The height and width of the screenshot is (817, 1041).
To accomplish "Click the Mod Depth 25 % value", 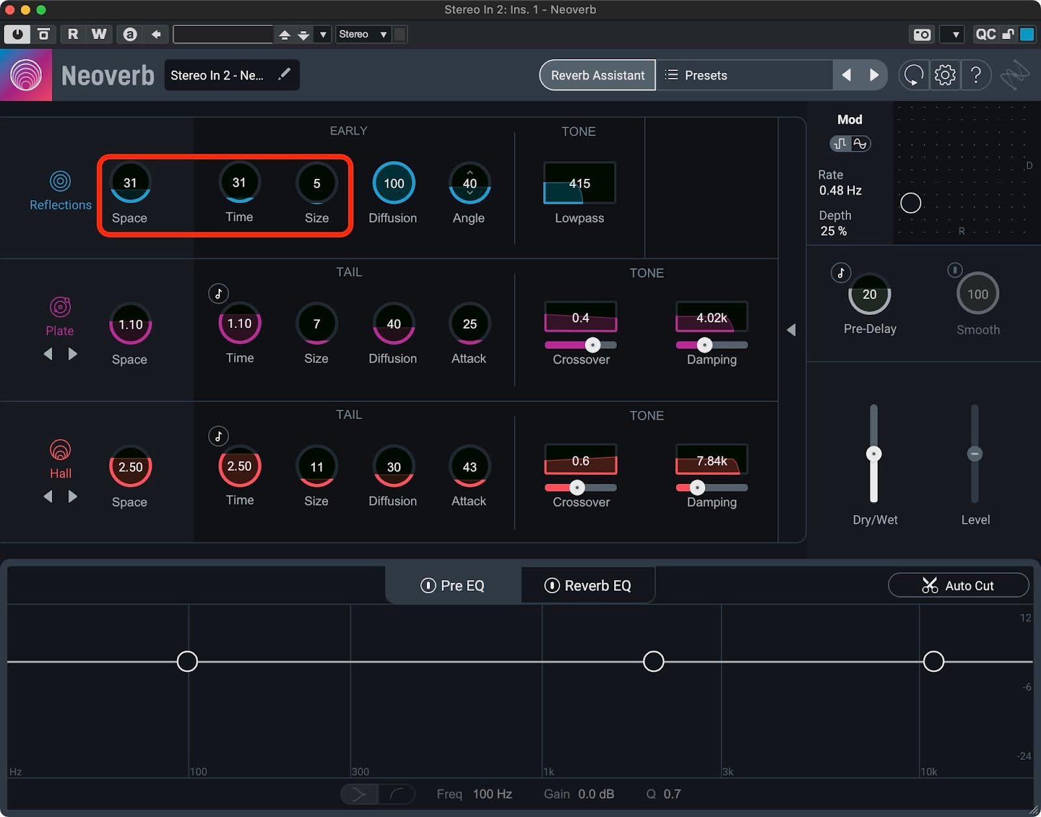I will click(x=833, y=231).
